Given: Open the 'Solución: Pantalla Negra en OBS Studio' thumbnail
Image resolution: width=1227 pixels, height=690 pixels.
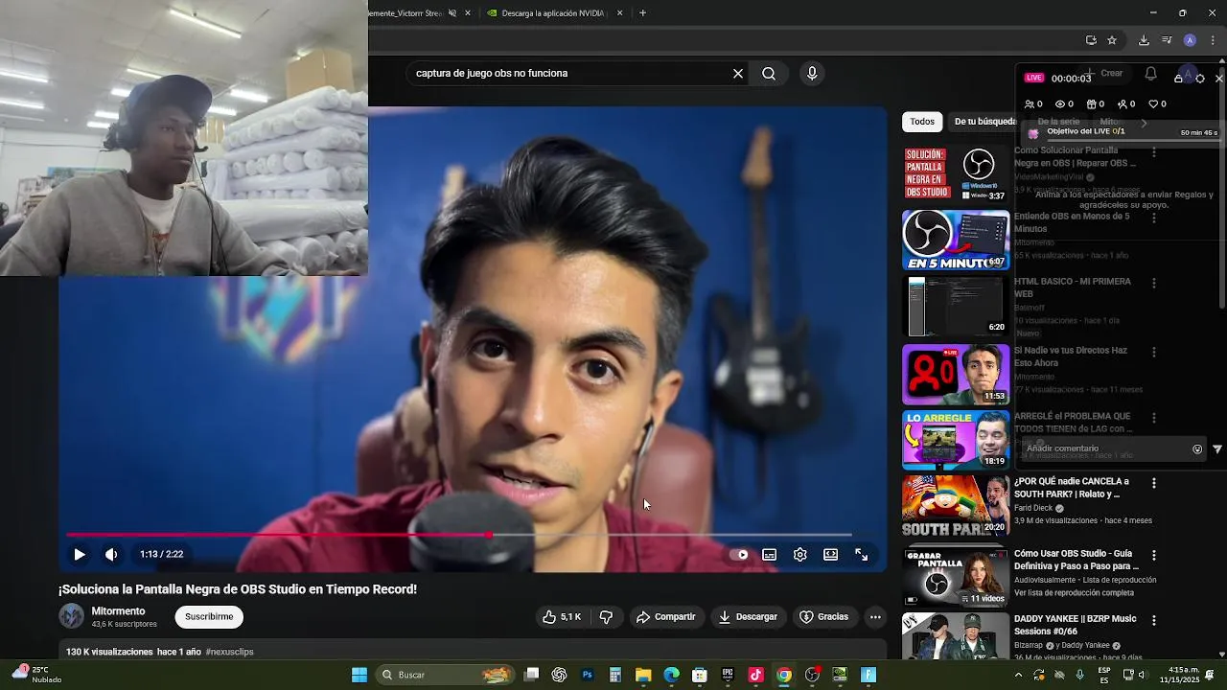Looking at the screenshot, I should point(956,173).
